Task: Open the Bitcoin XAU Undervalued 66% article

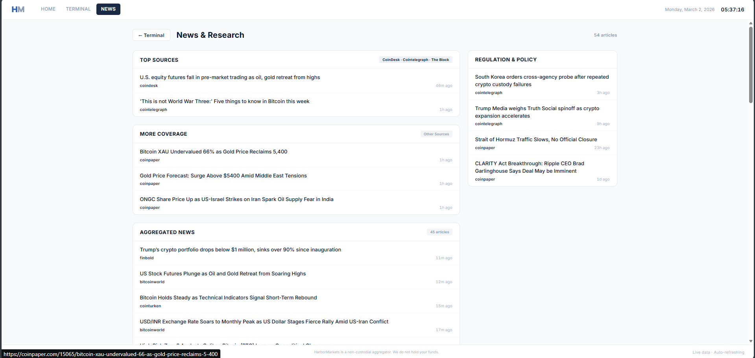Action: coord(213,151)
